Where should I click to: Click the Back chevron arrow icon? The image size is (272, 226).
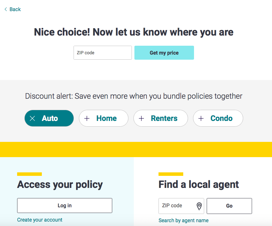pyautogui.click(x=6, y=10)
